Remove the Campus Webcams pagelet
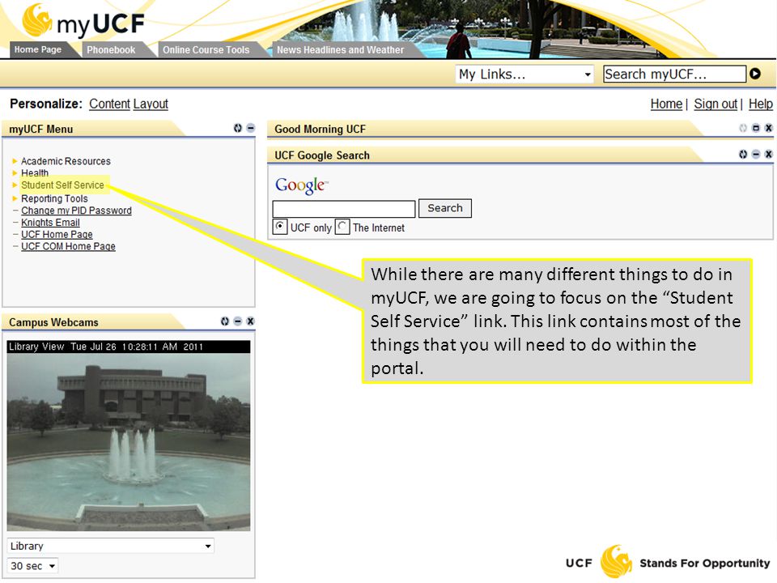This screenshot has width=777, height=583. click(250, 321)
